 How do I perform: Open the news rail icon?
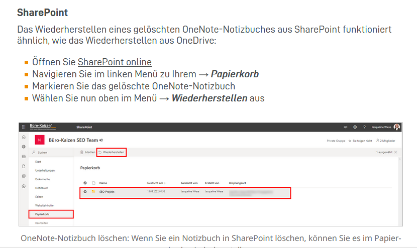24,157
